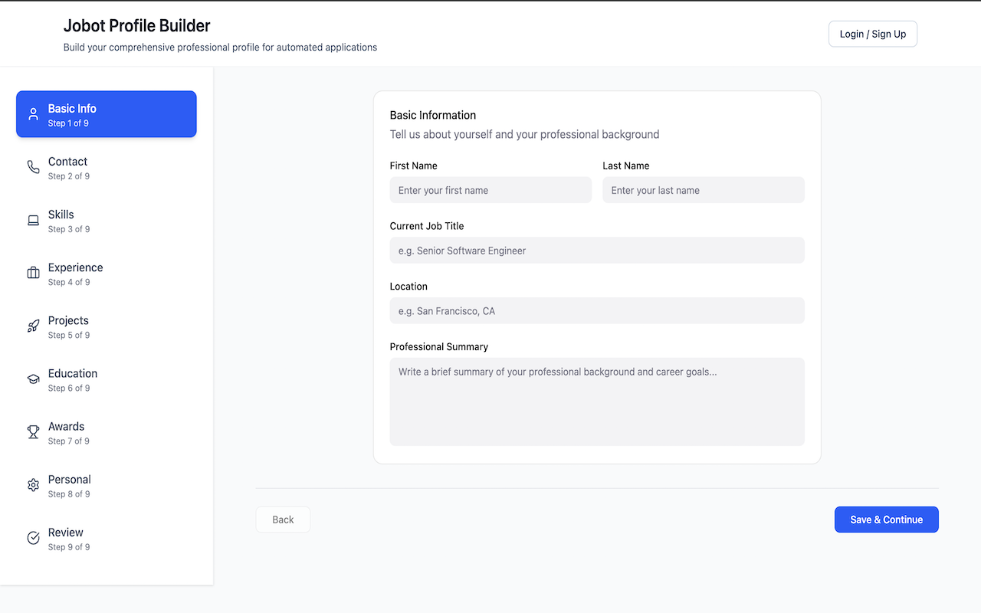The width and height of the screenshot is (981, 613).
Task: Click the Awards trophy icon
Action: [33, 431]
